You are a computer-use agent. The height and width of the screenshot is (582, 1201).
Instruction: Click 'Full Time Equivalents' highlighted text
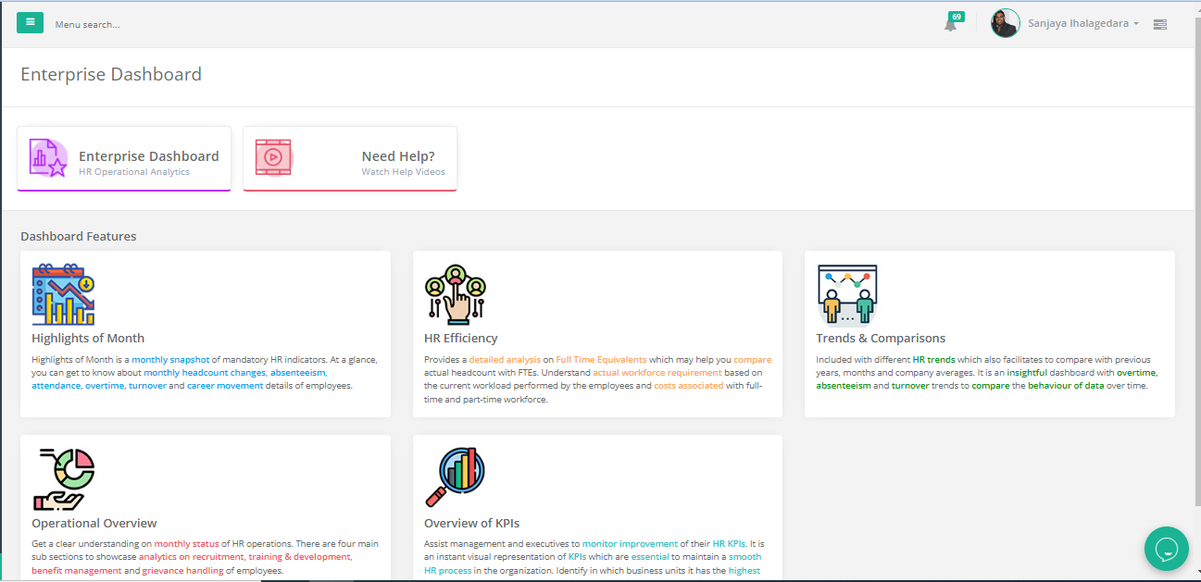[601, 359]
